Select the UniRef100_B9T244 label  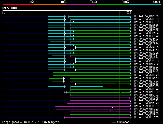tap(146, 56)
